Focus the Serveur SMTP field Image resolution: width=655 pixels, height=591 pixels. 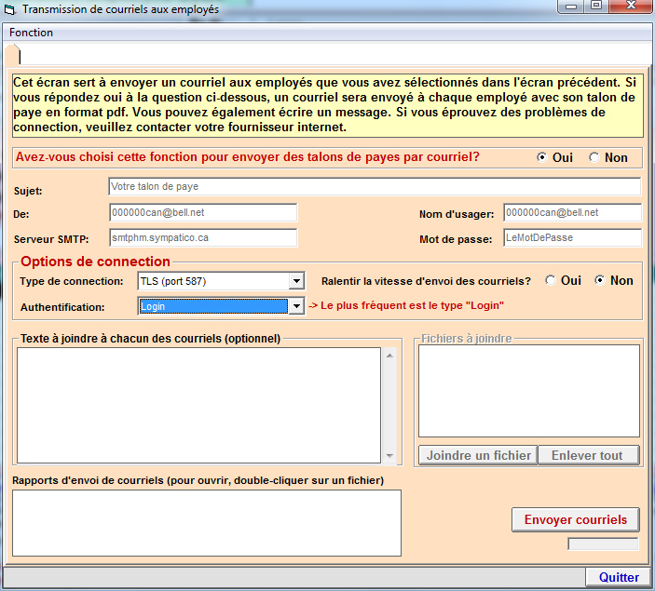pyautogui.click(x=203, y=237)
